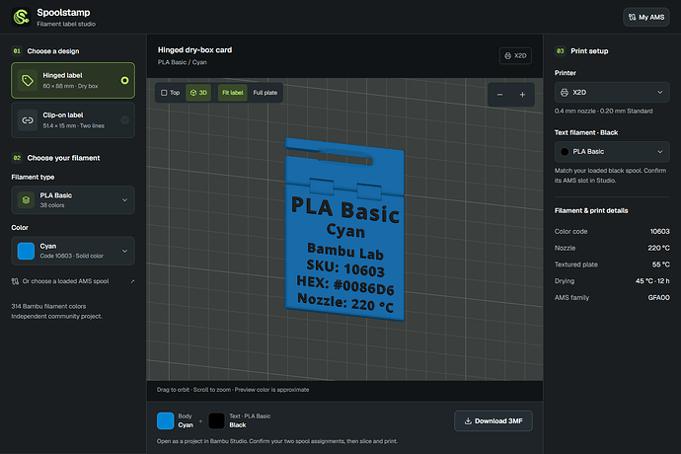The image size is (681, 454).
Task: Click the AMS icon in My AMS button
Action: point(632,18)
